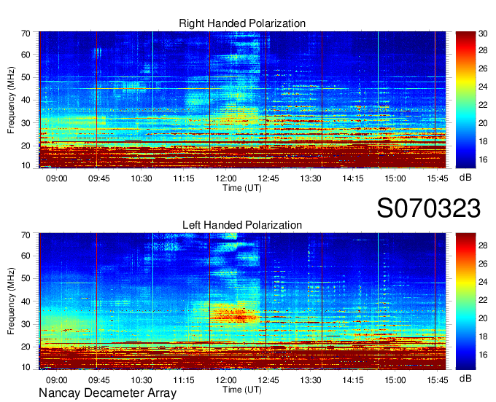Click the 15:00 tick on lower time axis
496x402 pixels.
click(395, 380)
